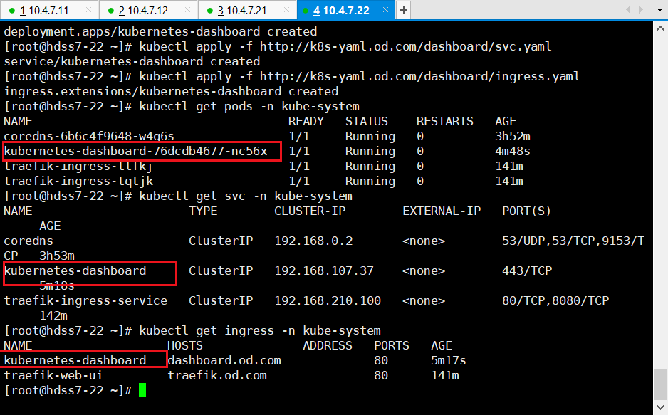Close the 10.4.7.12 tab
The image size is (668, 415).
tap(187, 10)
